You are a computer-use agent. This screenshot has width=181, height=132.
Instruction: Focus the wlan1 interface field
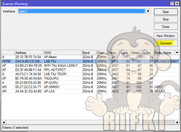click(x=81, y=11)
